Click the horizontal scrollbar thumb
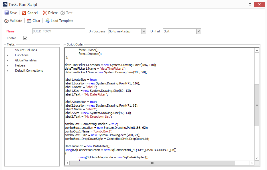267x170 pixels. (x=152, y=163)
